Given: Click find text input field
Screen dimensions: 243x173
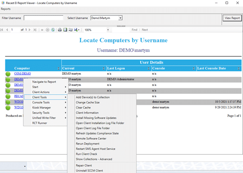Looking at the screenshot, I should click(121, 30).
